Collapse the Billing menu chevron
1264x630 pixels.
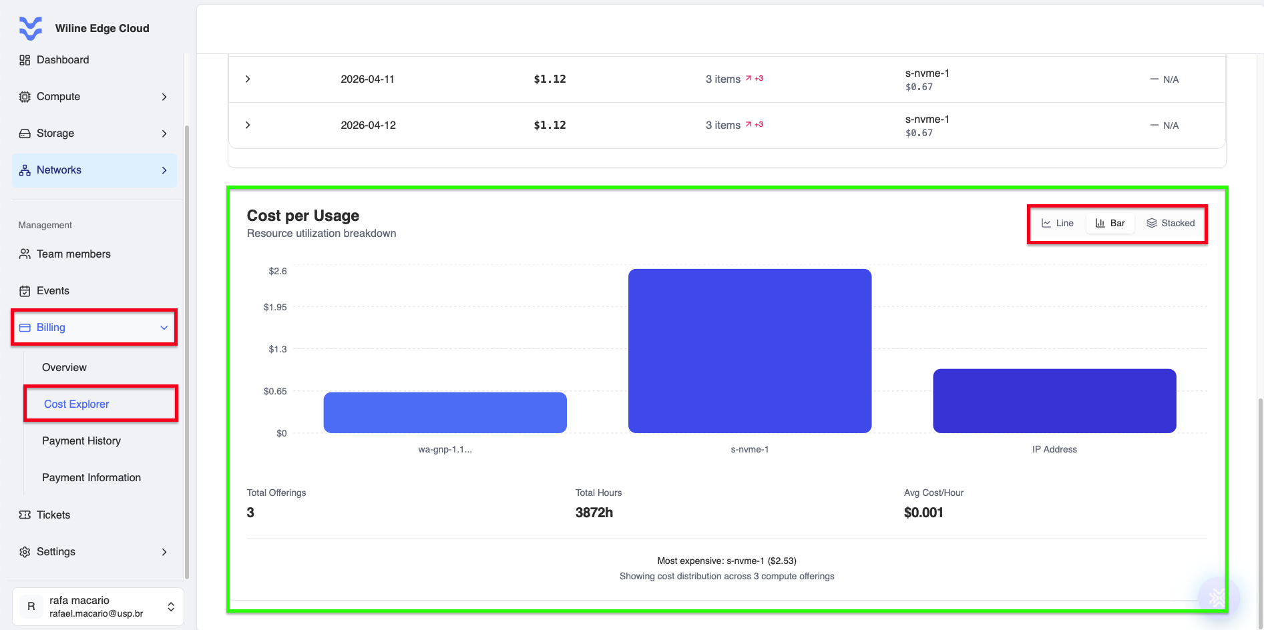pos(164,328)
